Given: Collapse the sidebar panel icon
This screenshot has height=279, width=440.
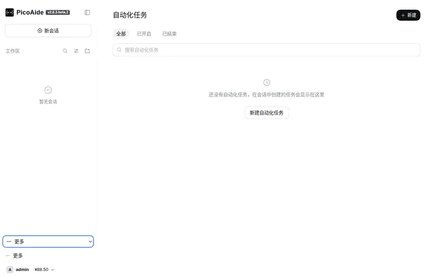Looking at the screenshot, I should pos(87,12).
